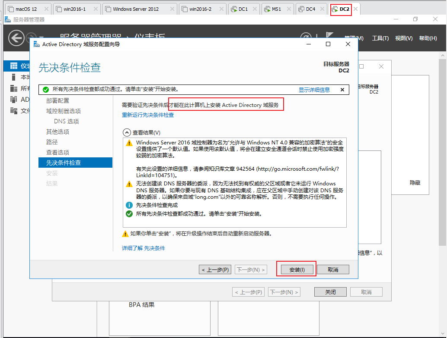The height and width of the screenshot is (338, 447).
Task: Go to the 查看选项 wizard step
Action: [x=57, y=152]
